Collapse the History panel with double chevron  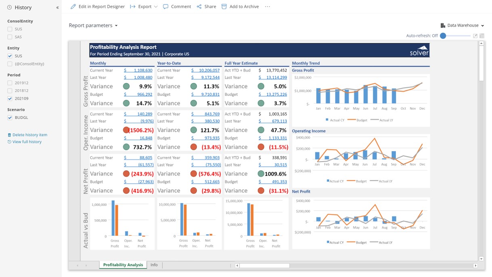click(x=57, y=8)
